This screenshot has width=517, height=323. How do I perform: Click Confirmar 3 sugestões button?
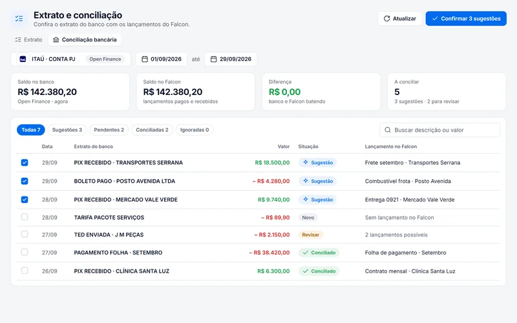coord(466,19)
